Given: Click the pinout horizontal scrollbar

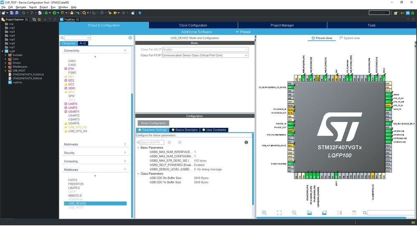Looking at the screenshot, I should tap(331, 218).
